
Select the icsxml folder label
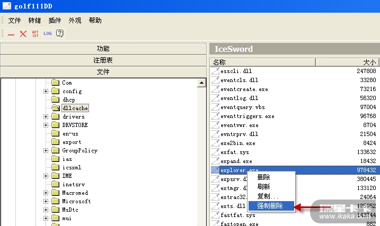(x=72, y=167)
